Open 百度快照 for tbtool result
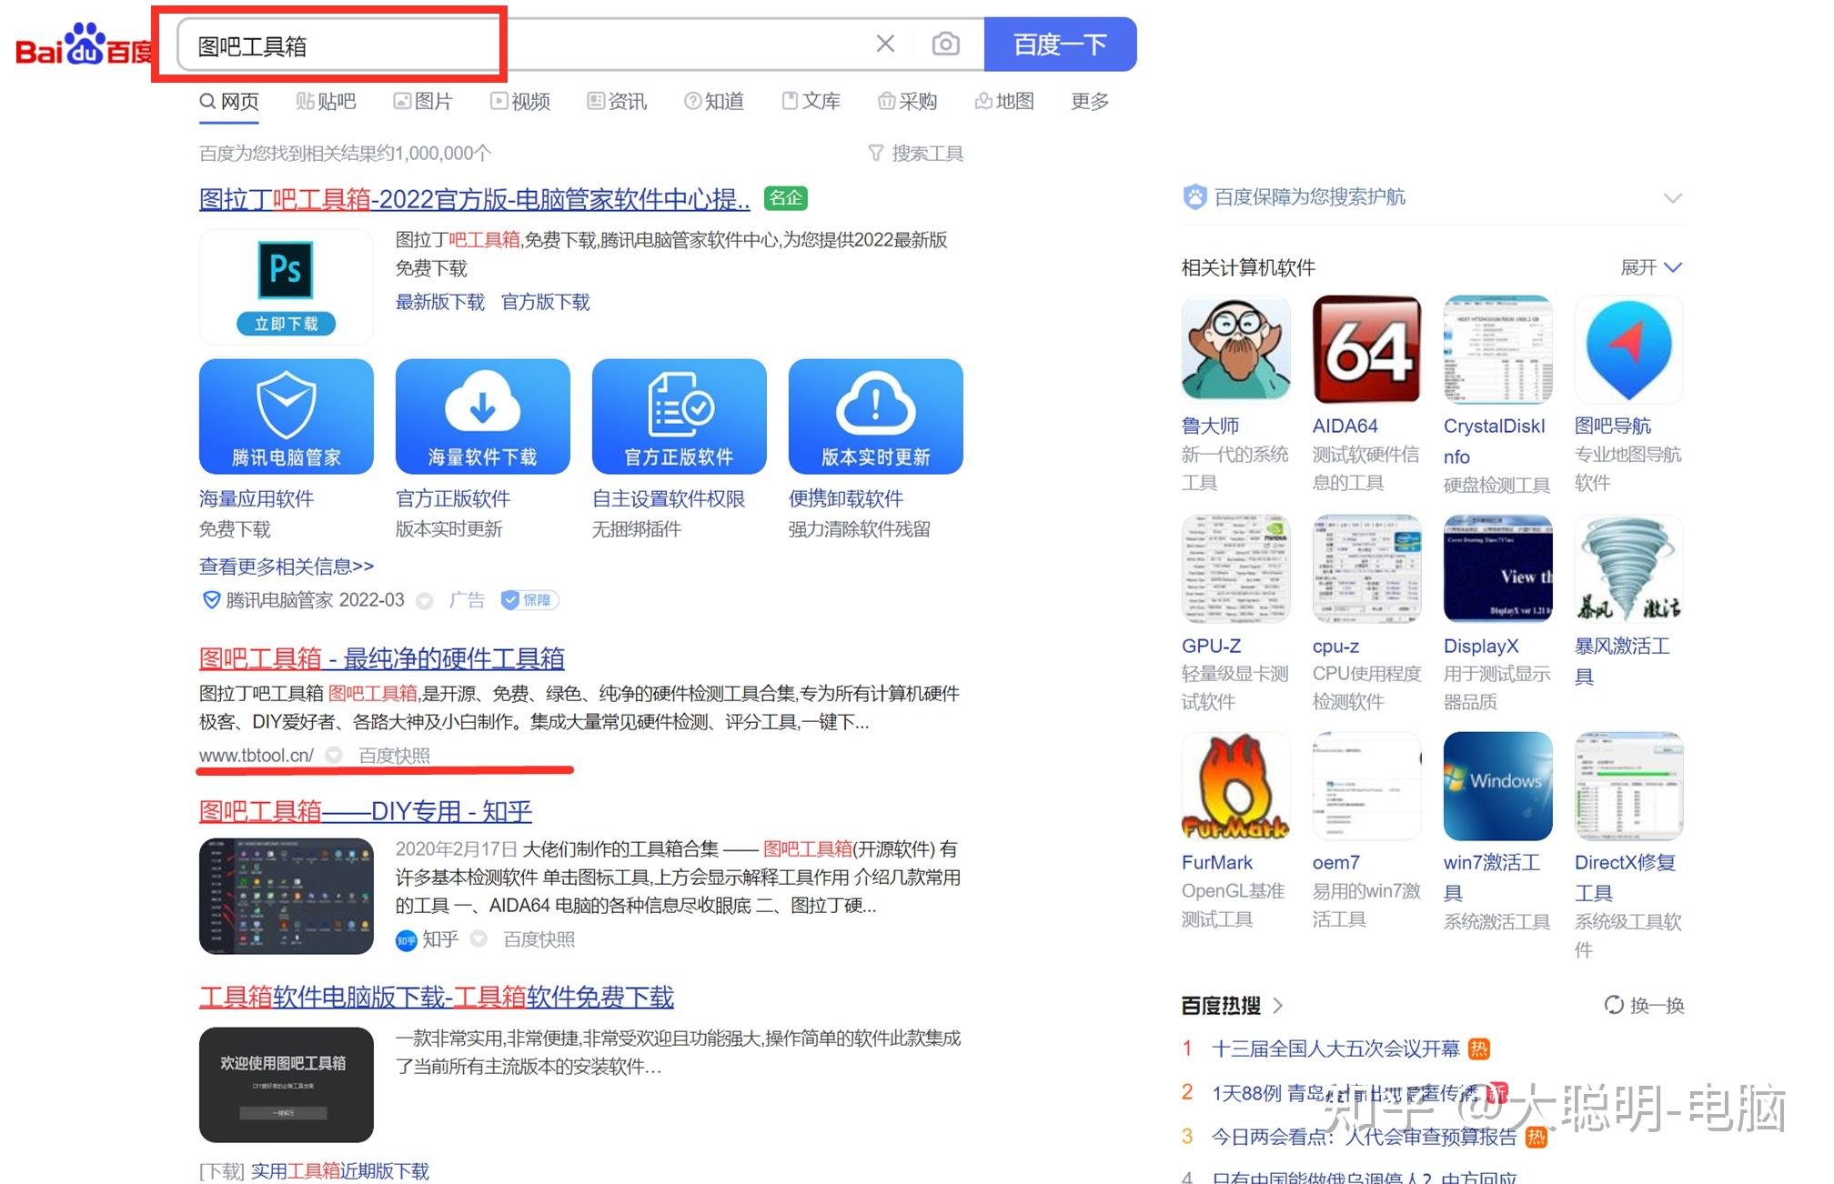The image size is (1834, 1184). (x=394, y=755)
